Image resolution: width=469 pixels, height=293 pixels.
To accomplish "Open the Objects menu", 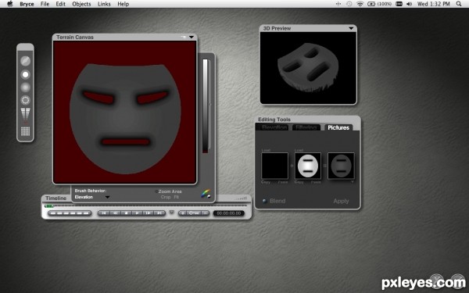I will pyautogui.click(x=81, y=4).
